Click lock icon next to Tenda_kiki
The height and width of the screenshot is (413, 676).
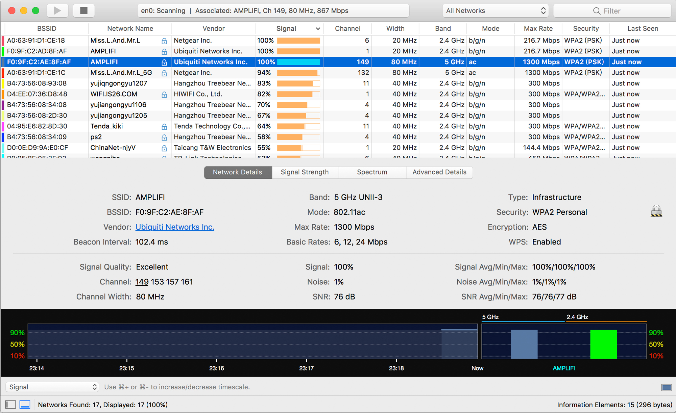click(x=164, y=127)
